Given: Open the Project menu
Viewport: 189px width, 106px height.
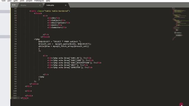Looking at the screenshot, I should 29,1.
